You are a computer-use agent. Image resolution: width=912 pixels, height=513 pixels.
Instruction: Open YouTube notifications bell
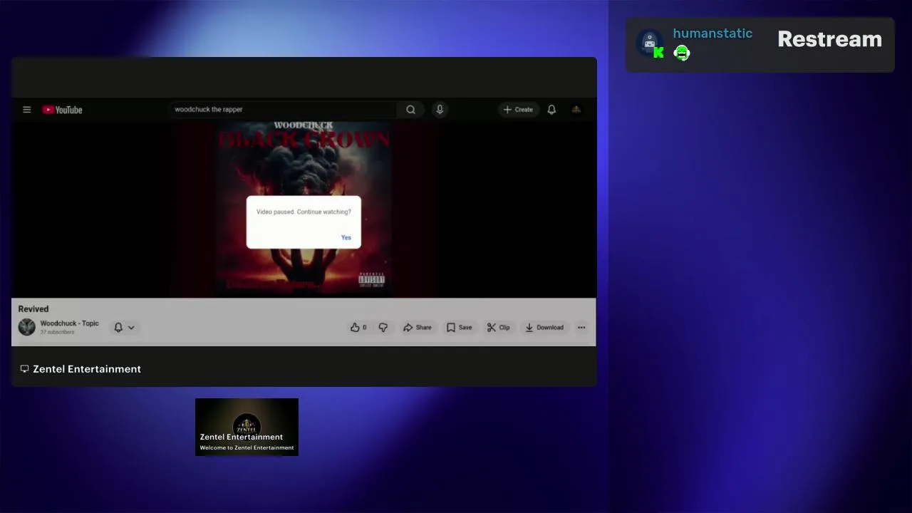click(x=551, y=110)
